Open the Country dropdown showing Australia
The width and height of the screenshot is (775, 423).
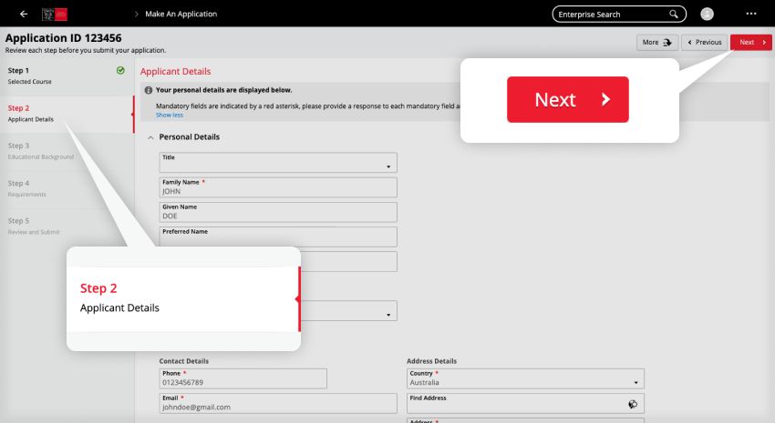[x=525, y=378]
